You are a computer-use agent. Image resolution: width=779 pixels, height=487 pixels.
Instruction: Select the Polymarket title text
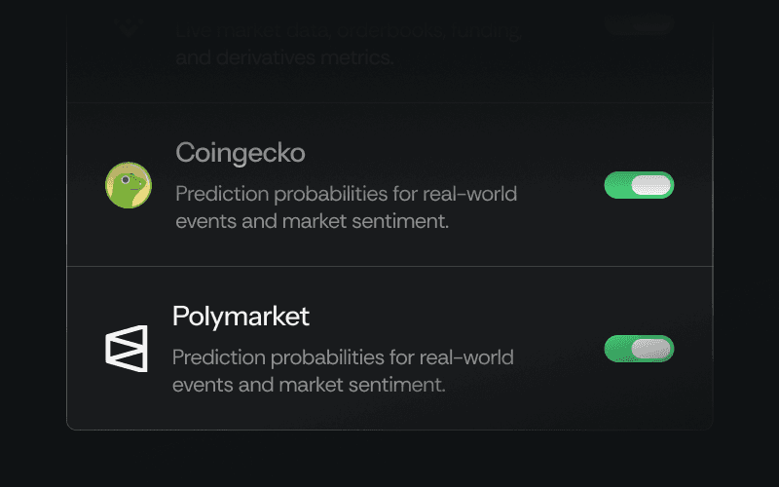pyautogui.click(x=241, y=316)
